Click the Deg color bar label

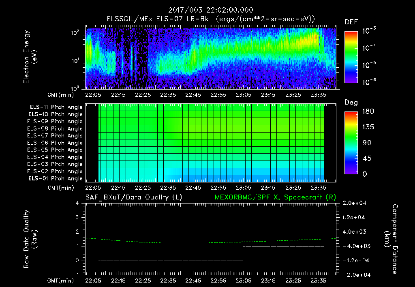[351, 103]
